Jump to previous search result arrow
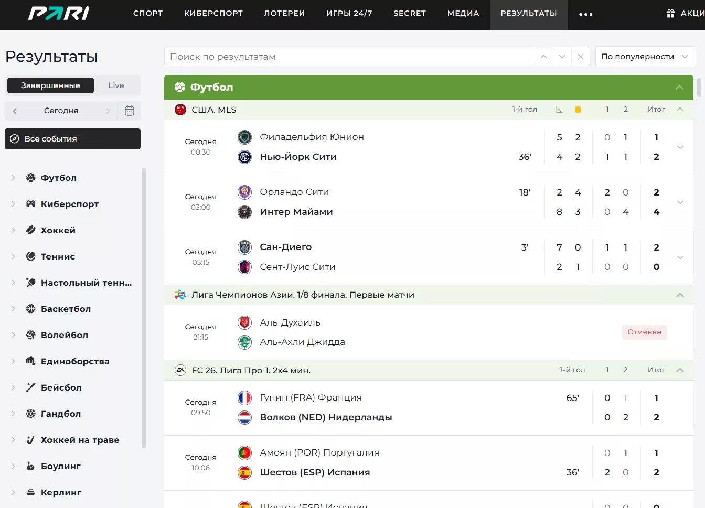Screen dimensions: 705x508 pos(544,57)
